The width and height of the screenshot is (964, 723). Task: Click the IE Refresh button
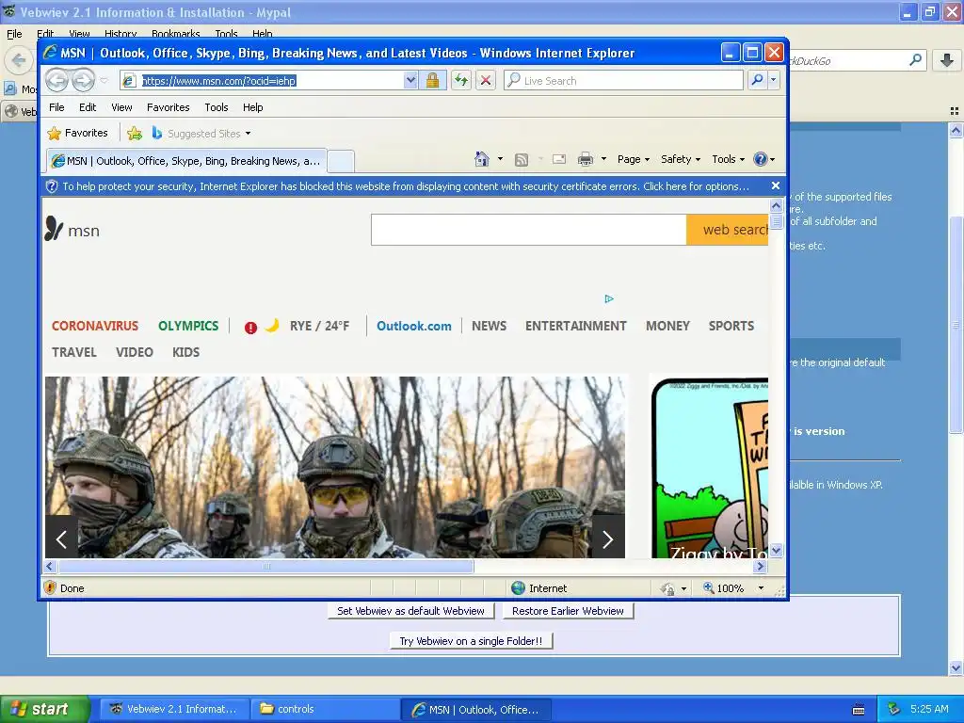tap(461, 80)
